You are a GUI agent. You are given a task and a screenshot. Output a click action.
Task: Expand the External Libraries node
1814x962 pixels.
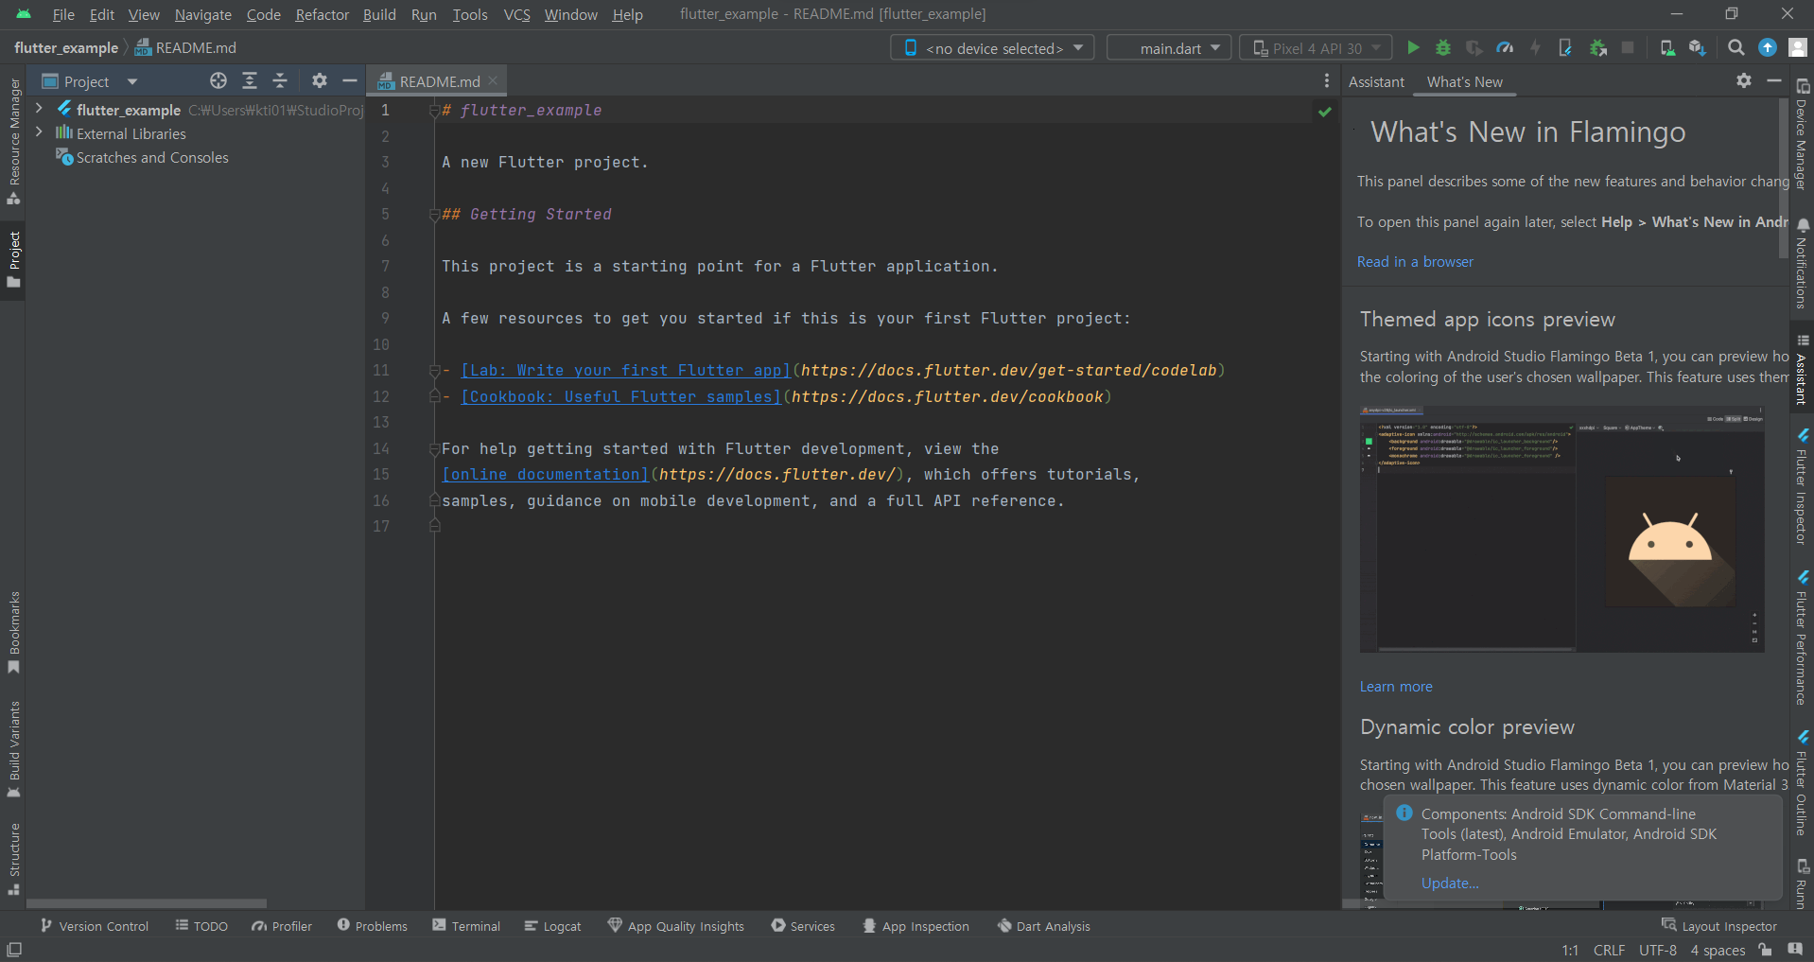coord(39,133)
